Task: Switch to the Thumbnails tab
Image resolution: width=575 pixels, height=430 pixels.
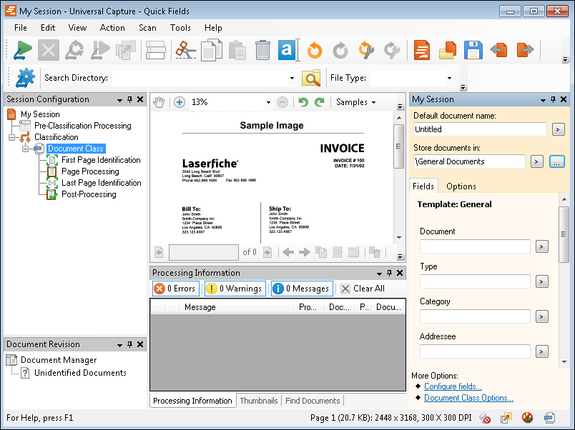Action: (x=258, y=401)
